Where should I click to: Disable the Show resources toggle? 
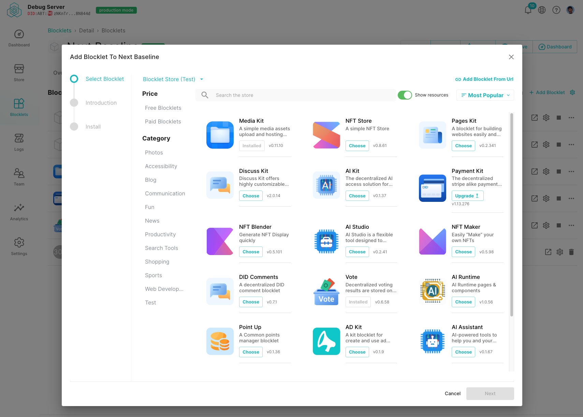pyautogui.click(x=405, y=95)
